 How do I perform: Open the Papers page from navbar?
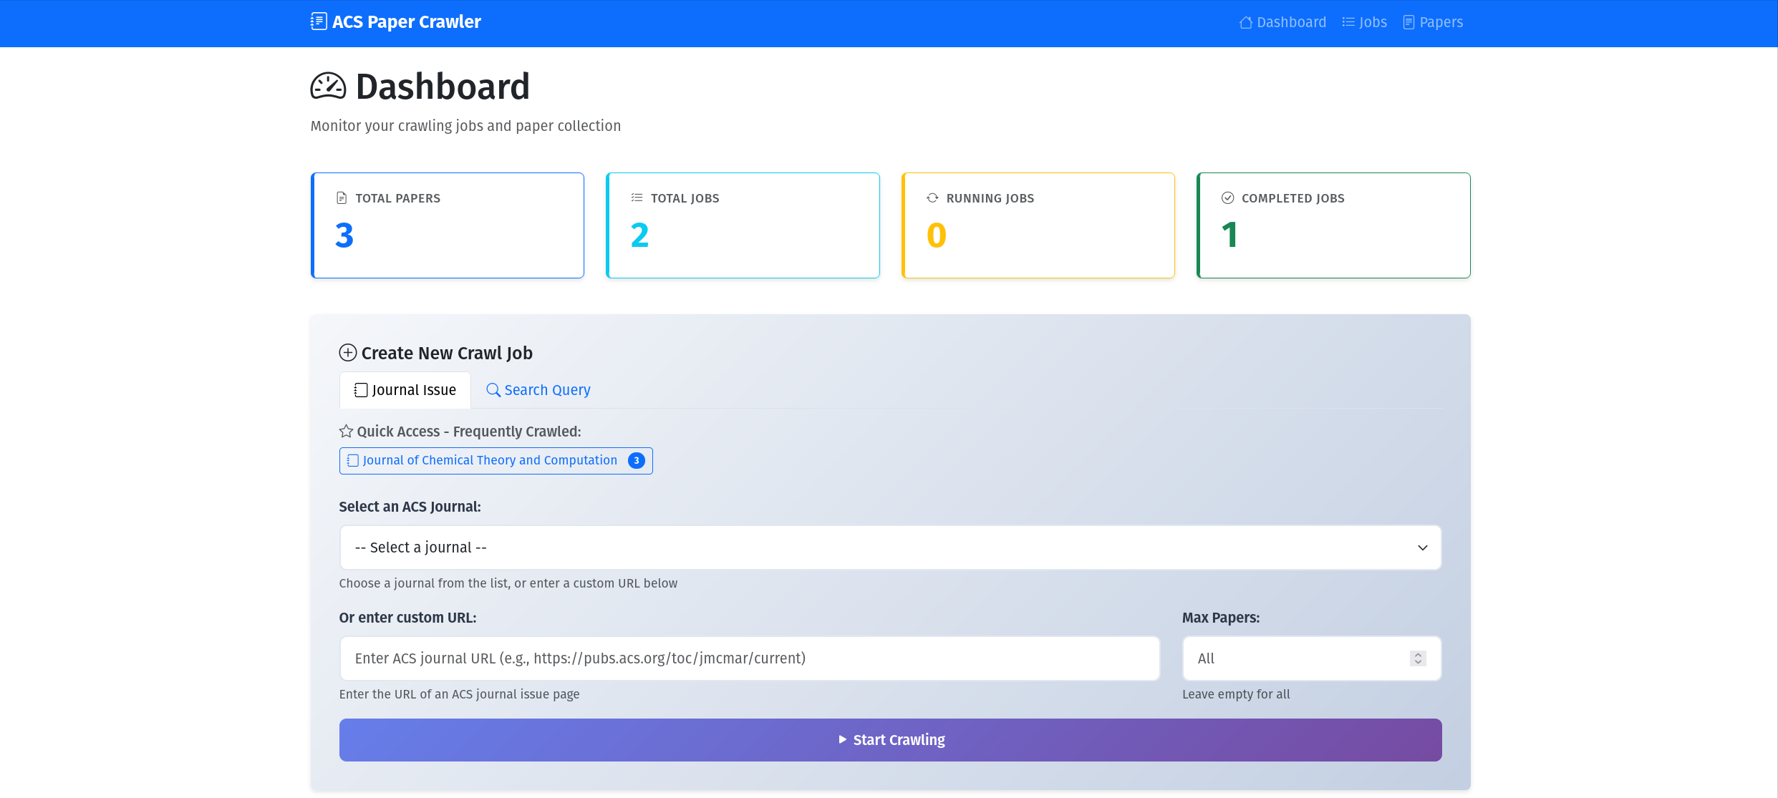1433,22
